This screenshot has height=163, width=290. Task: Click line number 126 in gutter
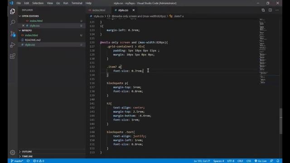(x=92, y=42)
